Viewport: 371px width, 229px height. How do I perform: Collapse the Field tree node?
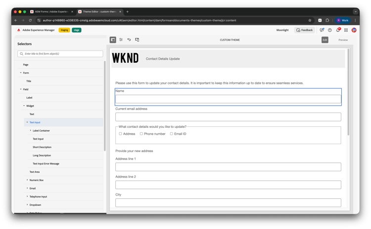click(21, 89)
